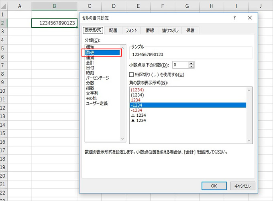Open the フォント tab
The image size is (273, 201).
coord(131,30)
